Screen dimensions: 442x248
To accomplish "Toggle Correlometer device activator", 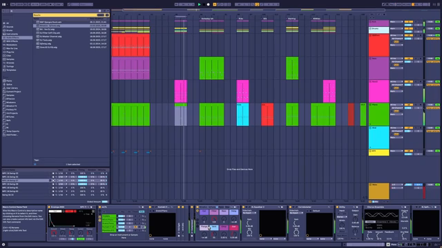I will [290, 207].
